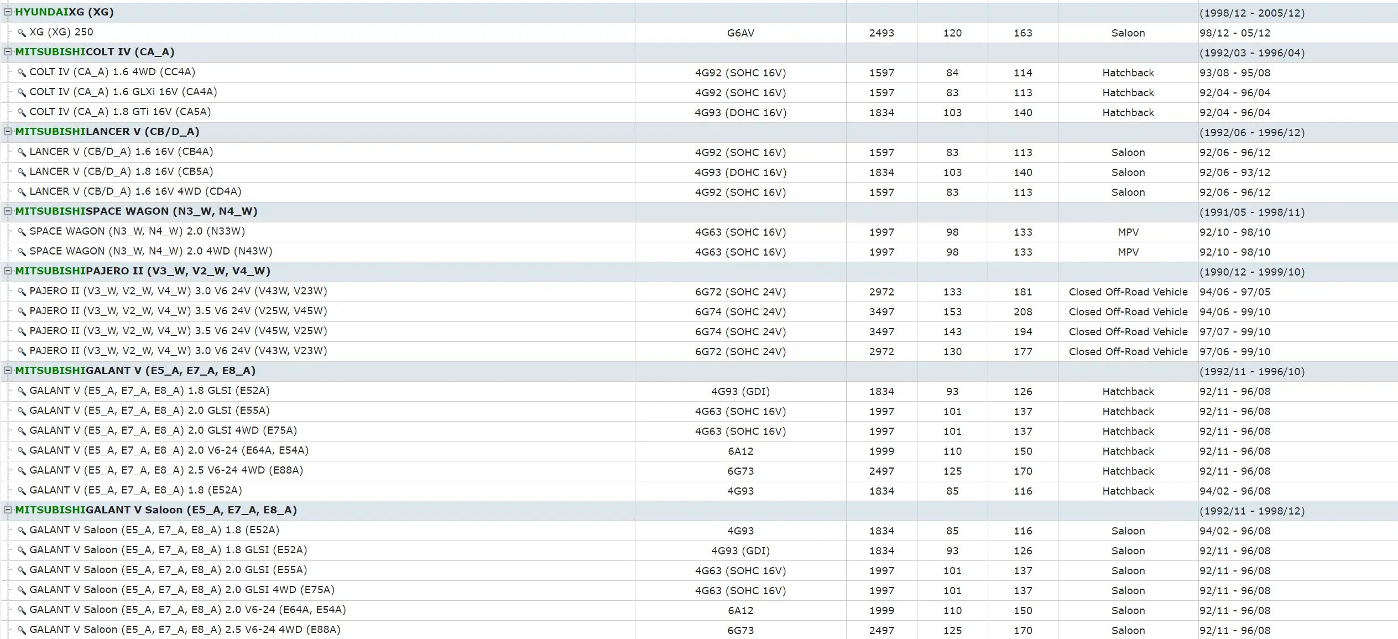Screen dimensions: 1398x639
Task: Open SPACE WAGON 2.0 4WD (N43W) entry
Action: coord(151,251)
